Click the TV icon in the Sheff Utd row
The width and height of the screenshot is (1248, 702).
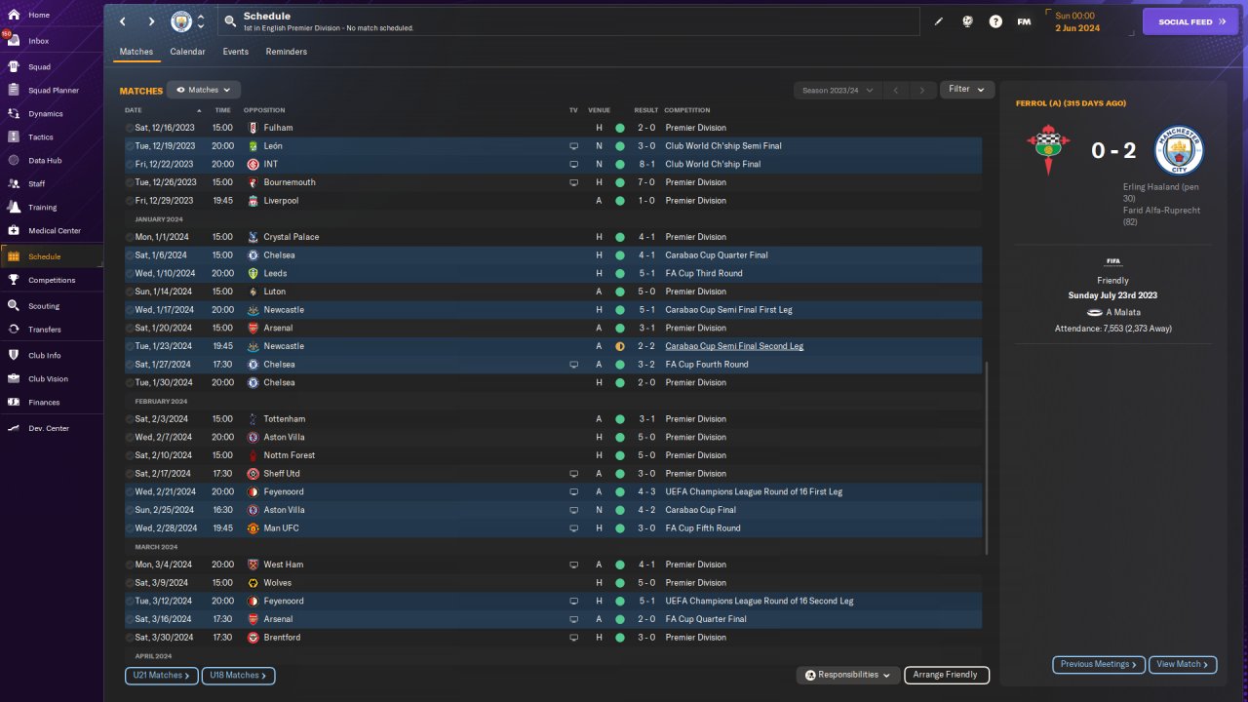574,474
